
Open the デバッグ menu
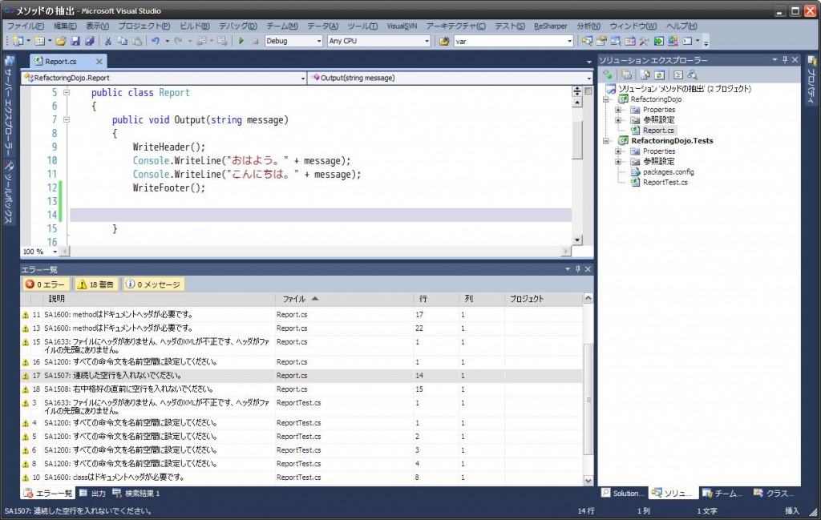tap(237, 26)
